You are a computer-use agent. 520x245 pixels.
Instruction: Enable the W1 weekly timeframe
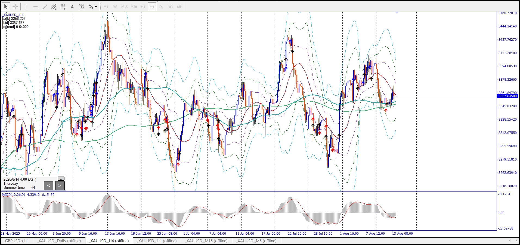pos(171,7)
